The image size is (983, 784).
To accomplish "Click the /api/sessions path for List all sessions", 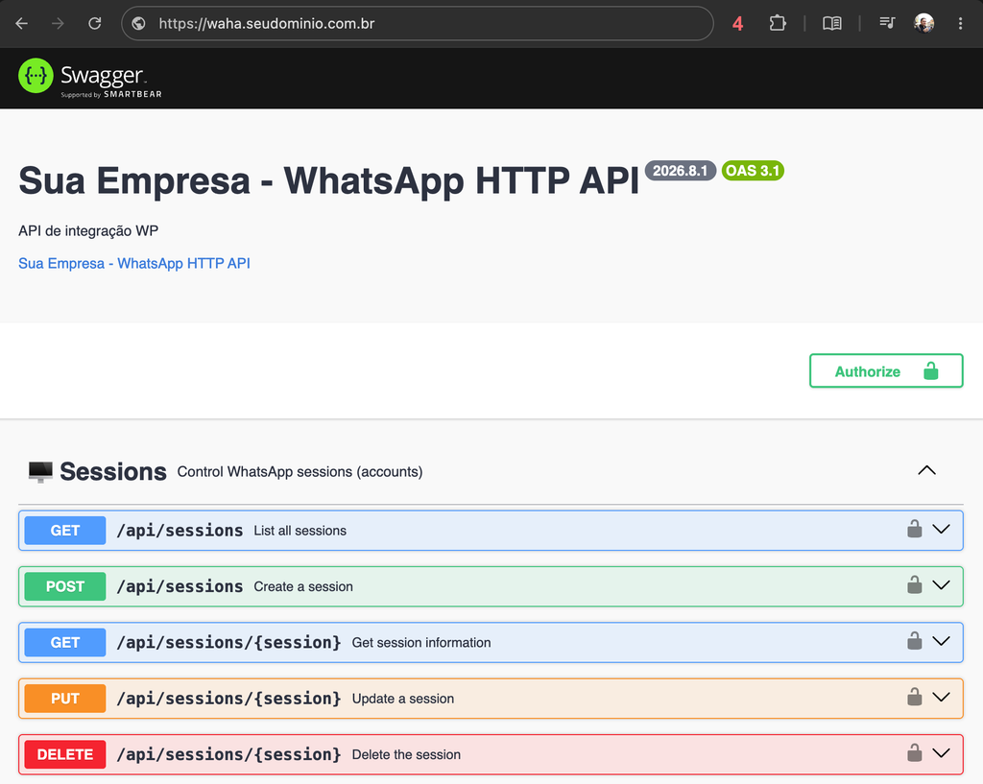I will [180, 531].
